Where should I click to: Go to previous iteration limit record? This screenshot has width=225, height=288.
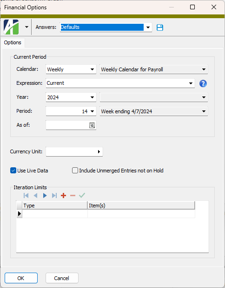(35, 195)
